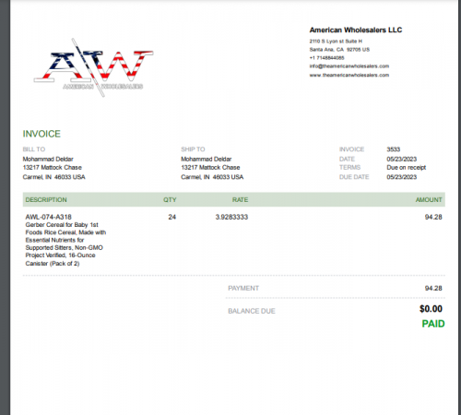This screenshot has width=461, height=415.
Task: Click Santa Ana, CA 92705 US line
Action: [x=339, y=50]
